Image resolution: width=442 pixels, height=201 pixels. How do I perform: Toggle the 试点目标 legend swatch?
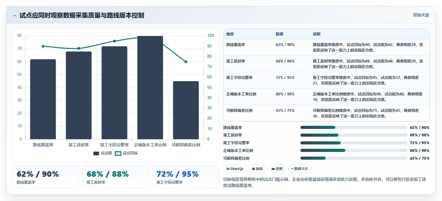(x=118, y=153)
